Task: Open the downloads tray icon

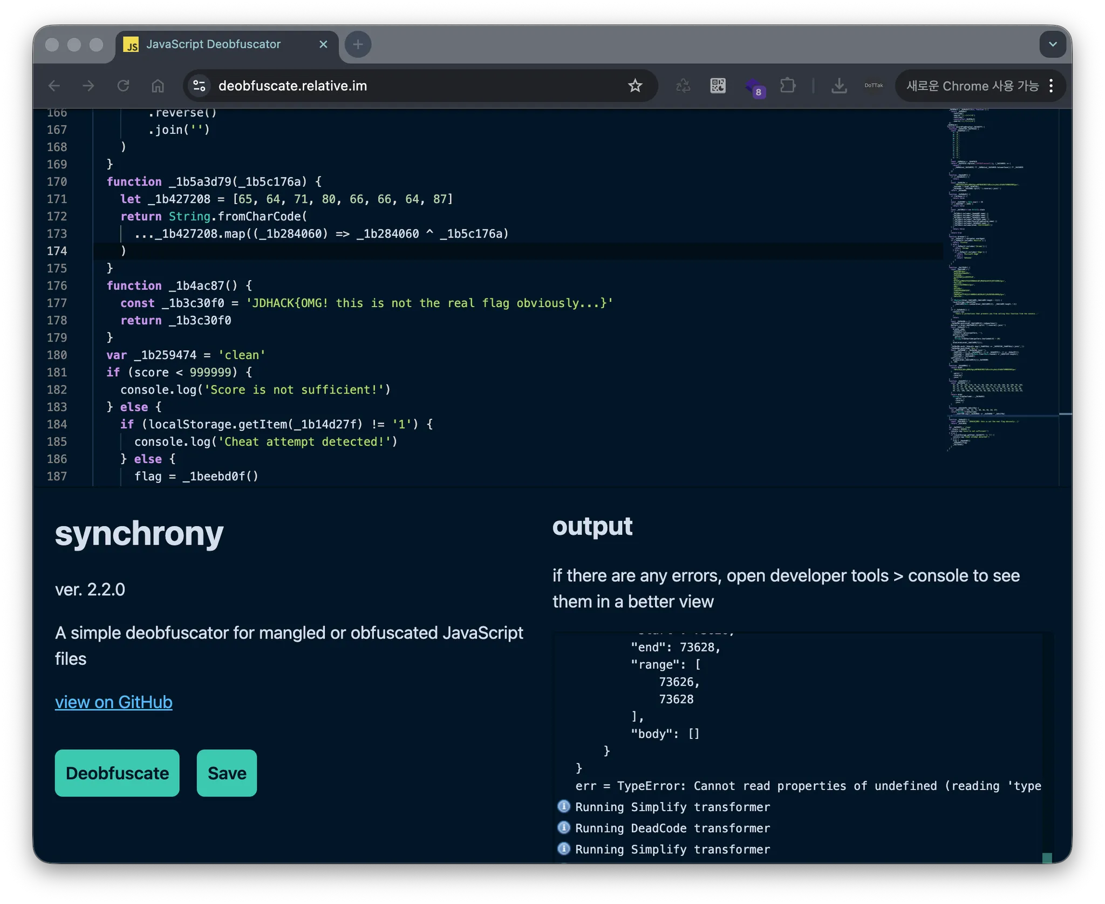Action: click(x=839, y=86)
